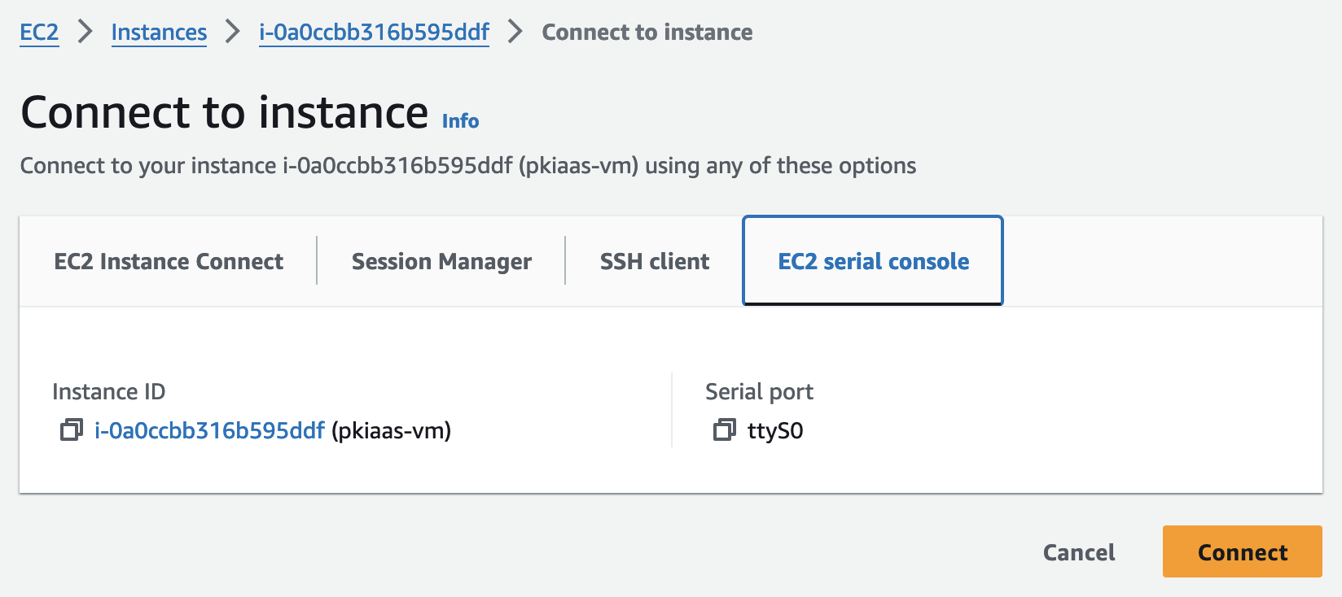Click the chevron before Connect to instance breadcrumb

click(x=515, y=32)
